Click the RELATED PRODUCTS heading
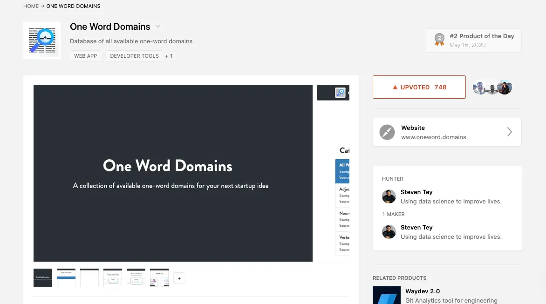Screen dimensions: 546x304 [x=399, y=278]
